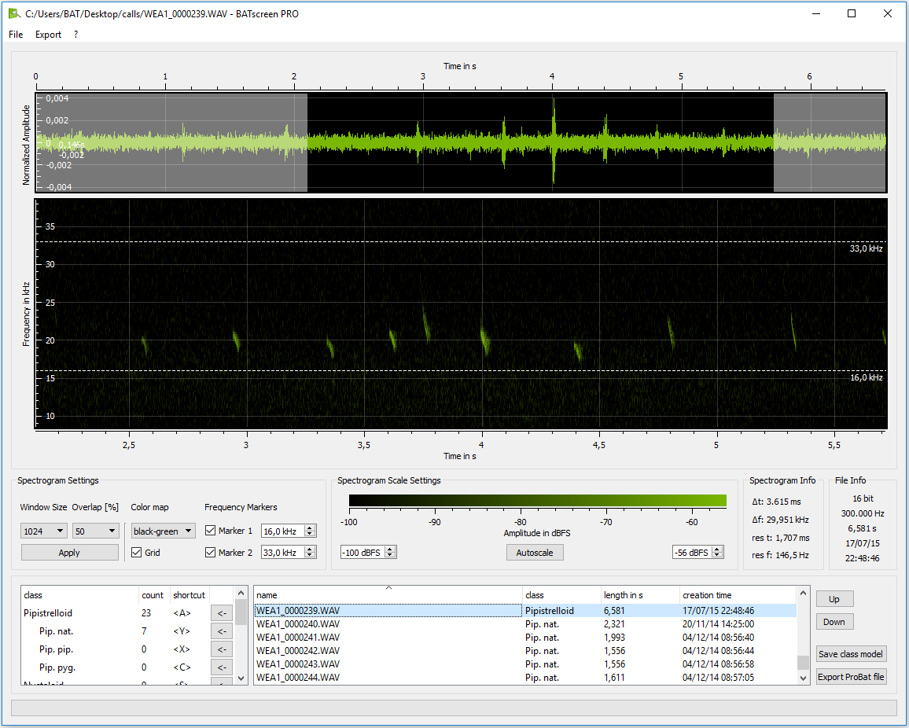Screen dimensions: 909x728
Task: Click the Up button beside file list
Action: tap(834, 599)
